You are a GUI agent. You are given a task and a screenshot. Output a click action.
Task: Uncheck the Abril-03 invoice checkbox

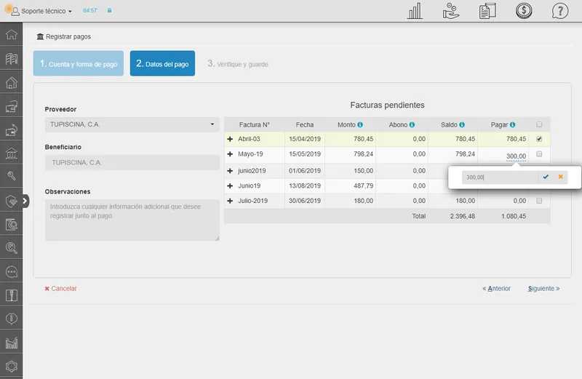(539, 139)
